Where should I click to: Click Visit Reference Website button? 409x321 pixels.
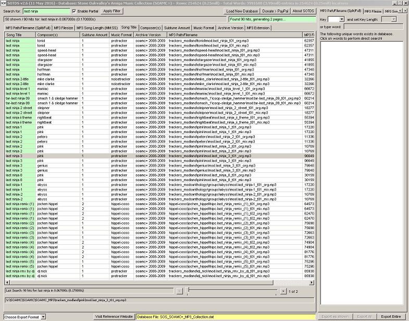click(114, 316)
